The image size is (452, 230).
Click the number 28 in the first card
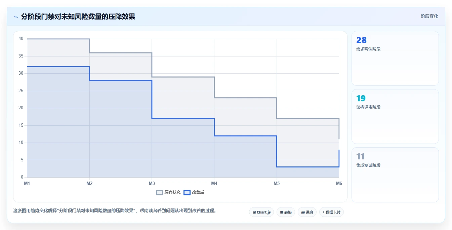pyautogui.click(x=361, y=40)
